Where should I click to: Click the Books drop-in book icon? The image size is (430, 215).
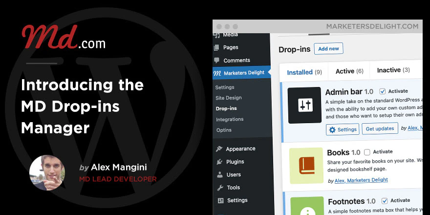[306, 165]
